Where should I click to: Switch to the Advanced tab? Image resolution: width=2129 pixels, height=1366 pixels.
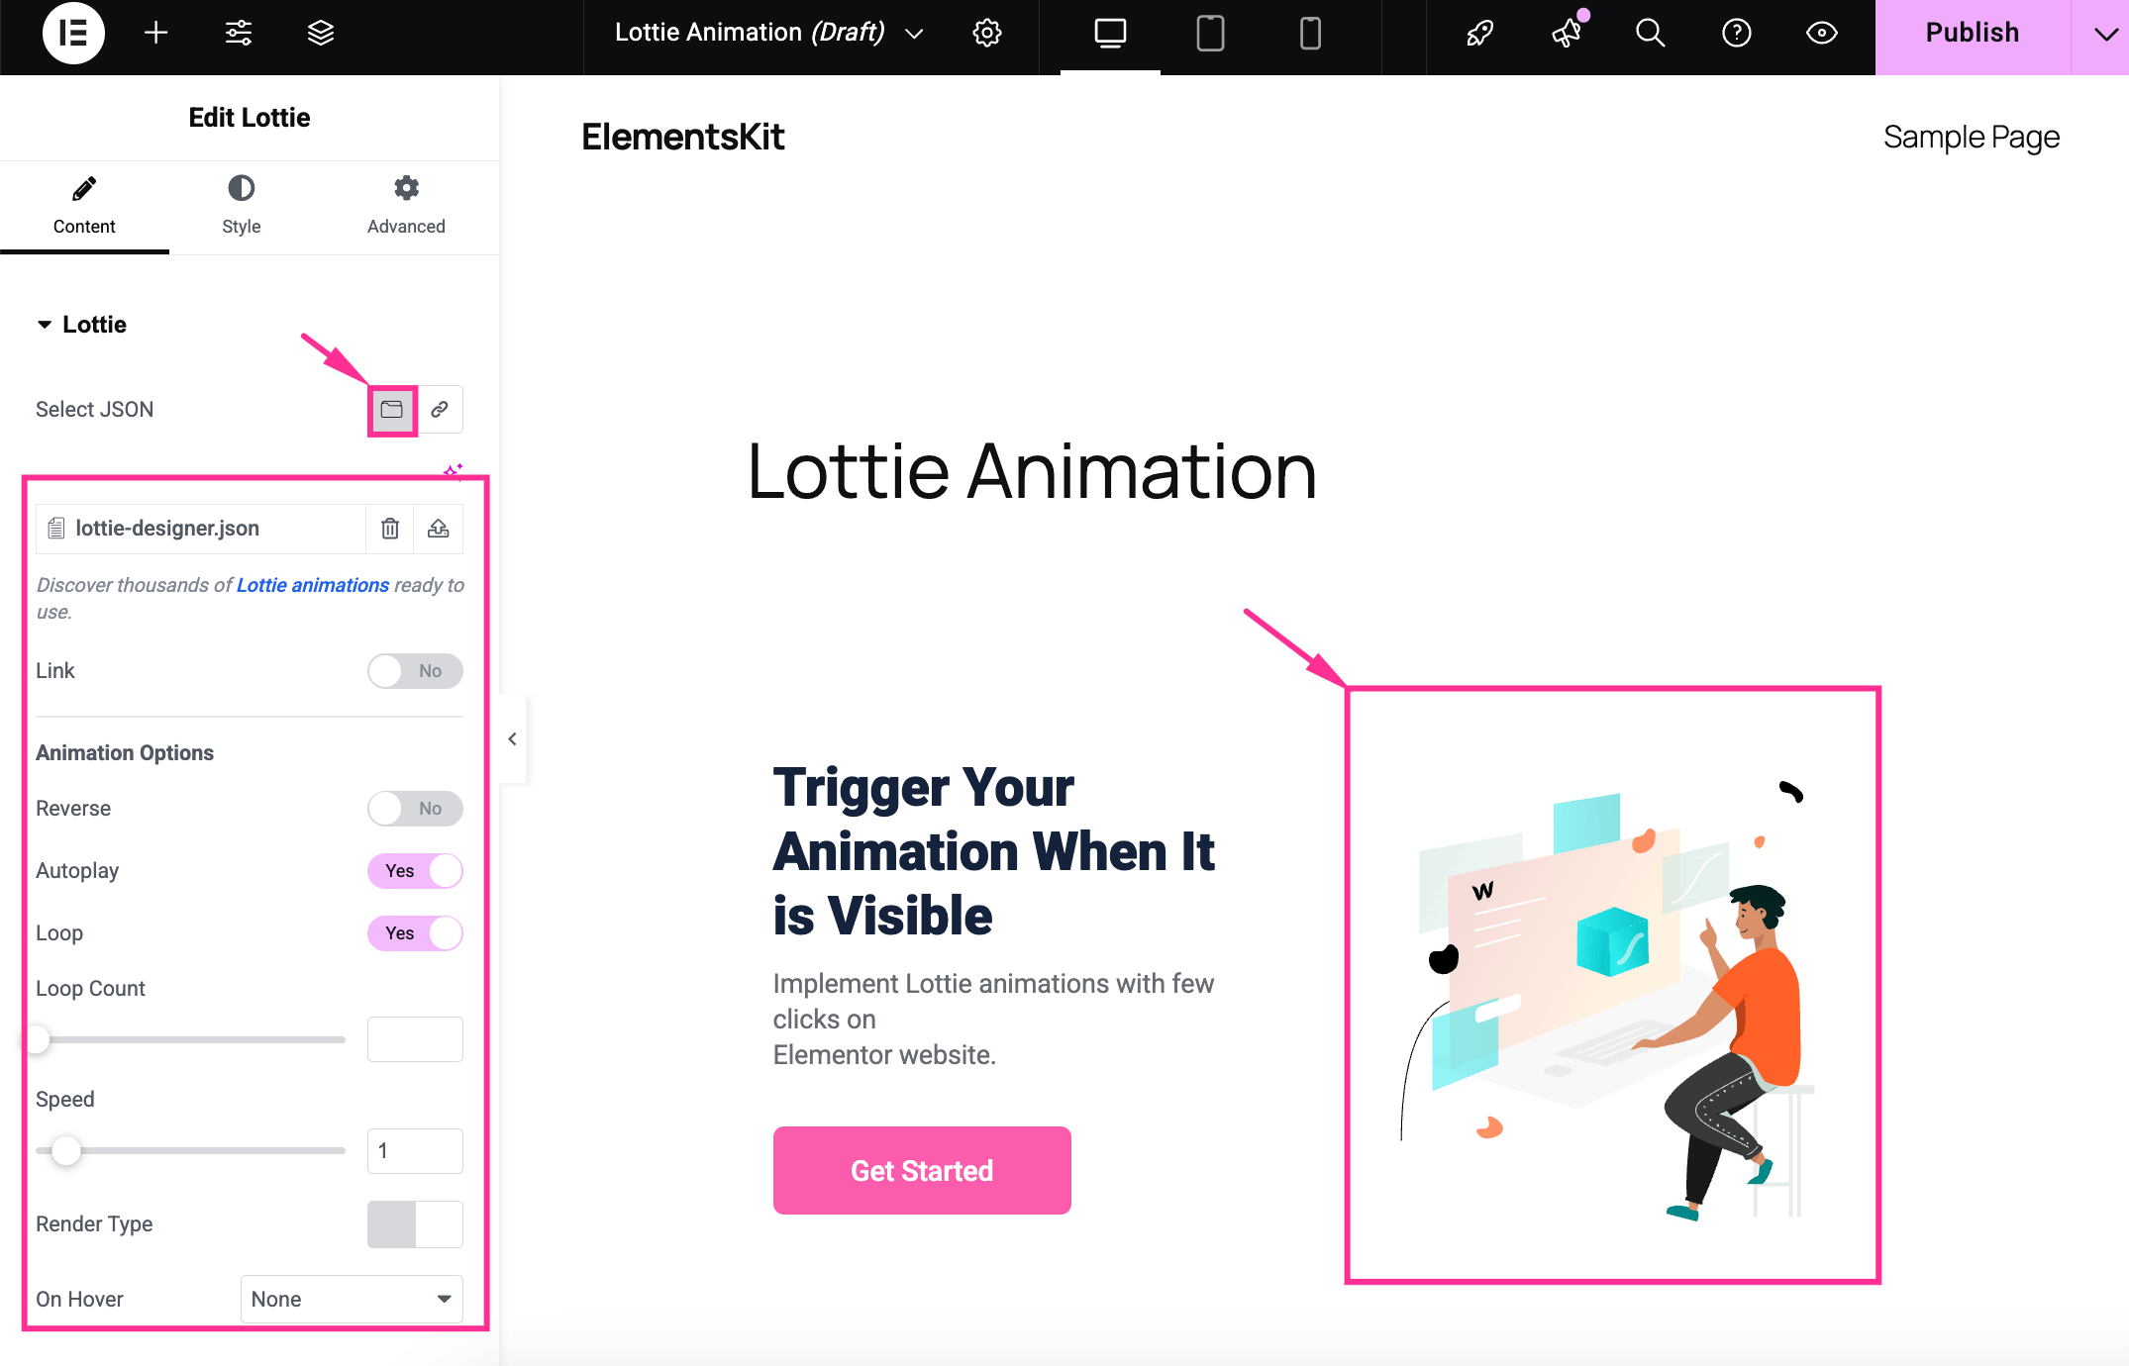pos(405,205)
